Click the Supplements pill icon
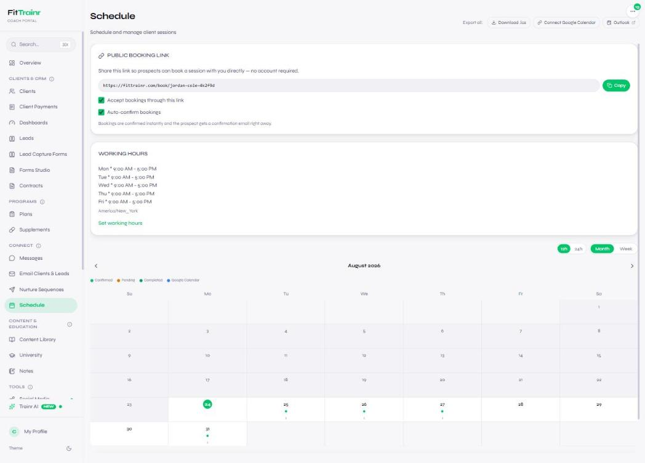This screenshot has height=463, width=645. (12, 230)
